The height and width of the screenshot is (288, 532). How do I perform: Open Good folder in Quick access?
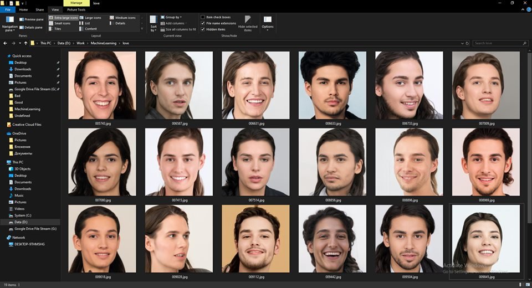tap(16, 102)
